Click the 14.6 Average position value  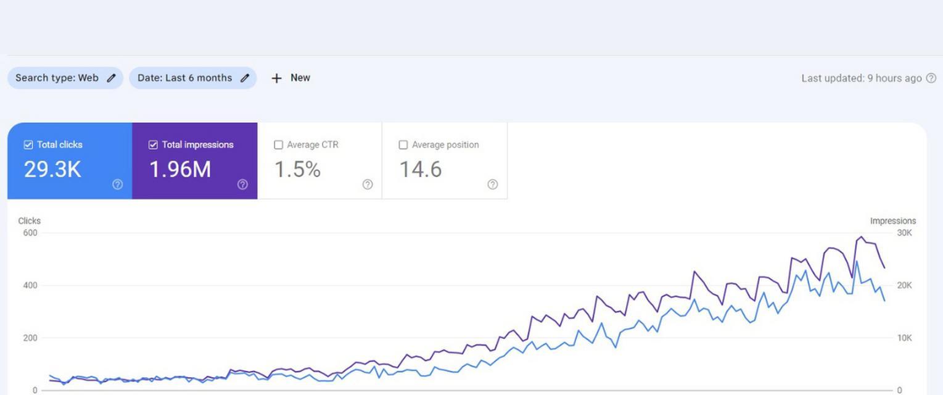(421, 169)
